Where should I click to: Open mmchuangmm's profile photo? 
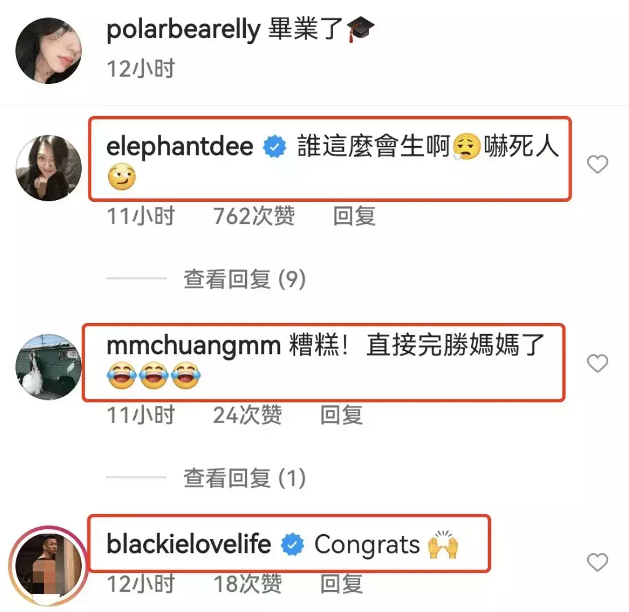tap(48, 366)
